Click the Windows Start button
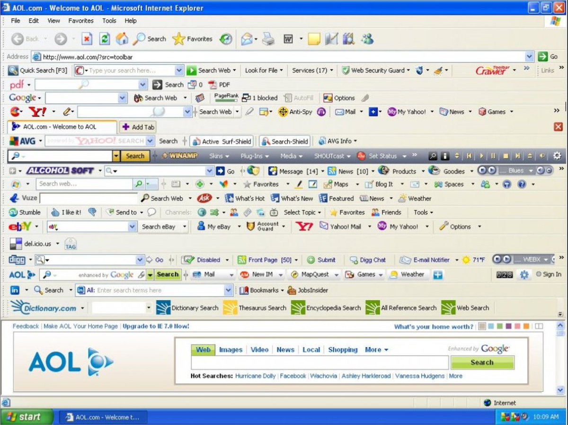 click(27, 417)
